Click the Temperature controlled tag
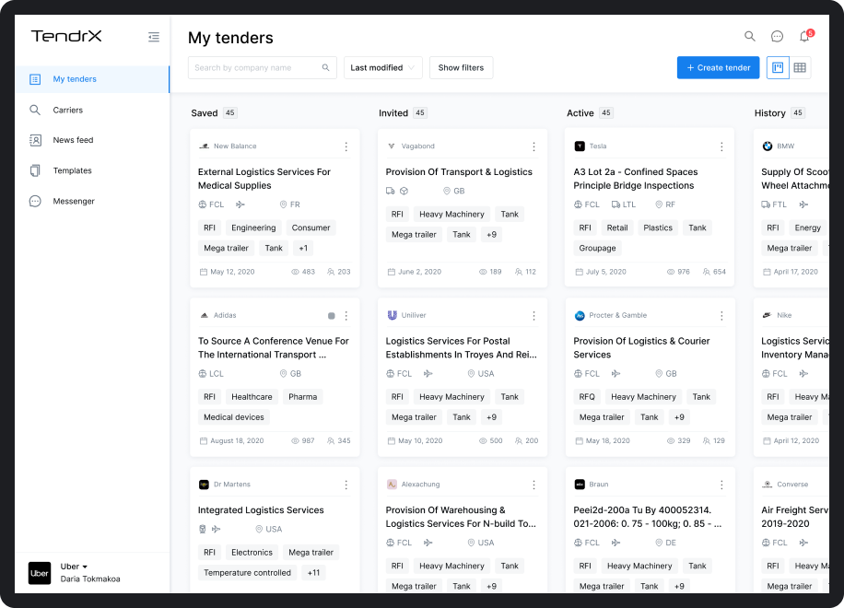 click(x=247, y=573)
